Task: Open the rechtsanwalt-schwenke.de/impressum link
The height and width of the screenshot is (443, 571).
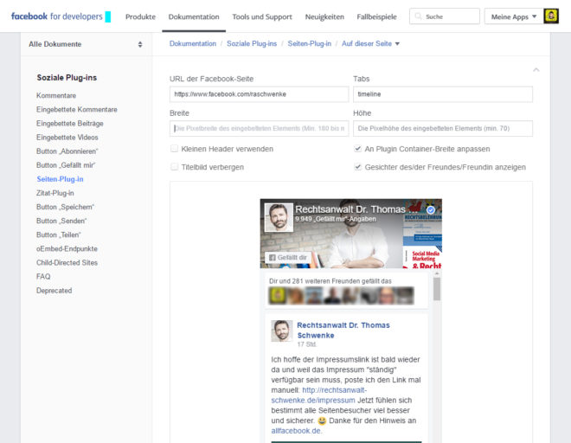Action: (x=319, y=395)
